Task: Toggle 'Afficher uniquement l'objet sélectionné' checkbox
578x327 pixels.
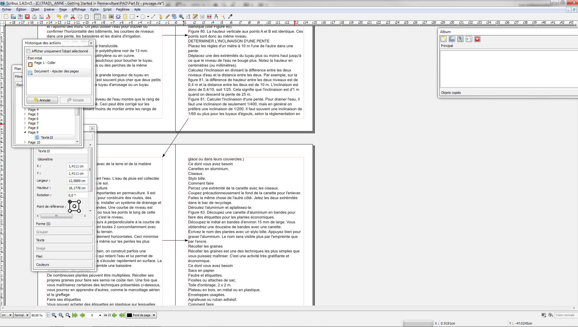Action: click(29, 51)
